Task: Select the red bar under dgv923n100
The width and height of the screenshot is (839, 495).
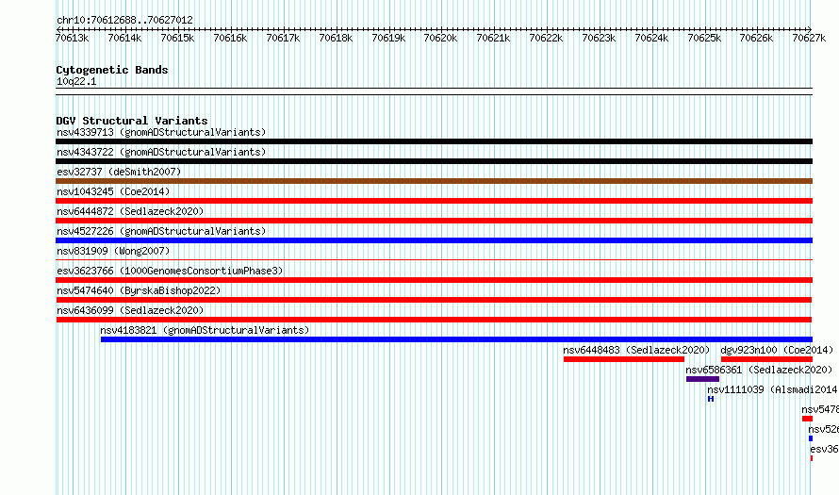Action: pyautogui.click(x=766, y=359)
